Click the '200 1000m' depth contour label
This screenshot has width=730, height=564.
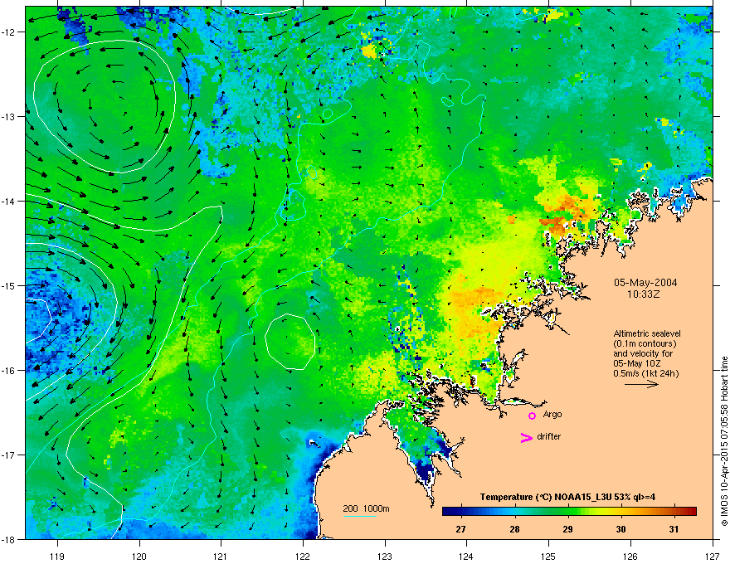[x=366, y=508]
